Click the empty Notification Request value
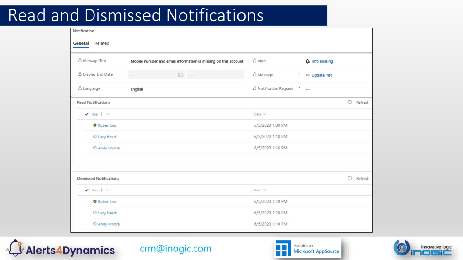This screenshot has width=463, height=260. tap(307, 89)
